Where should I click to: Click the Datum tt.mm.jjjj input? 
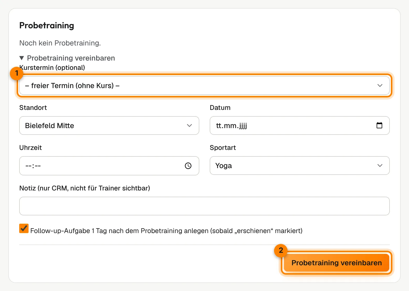300,125
